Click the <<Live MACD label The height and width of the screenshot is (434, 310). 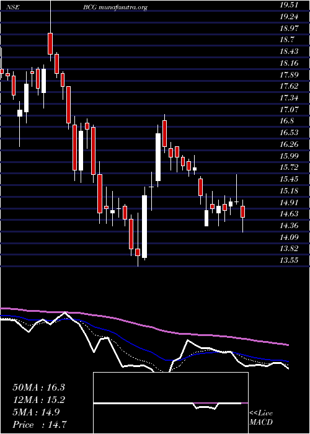pyautogui.click(x=261, y=417)
